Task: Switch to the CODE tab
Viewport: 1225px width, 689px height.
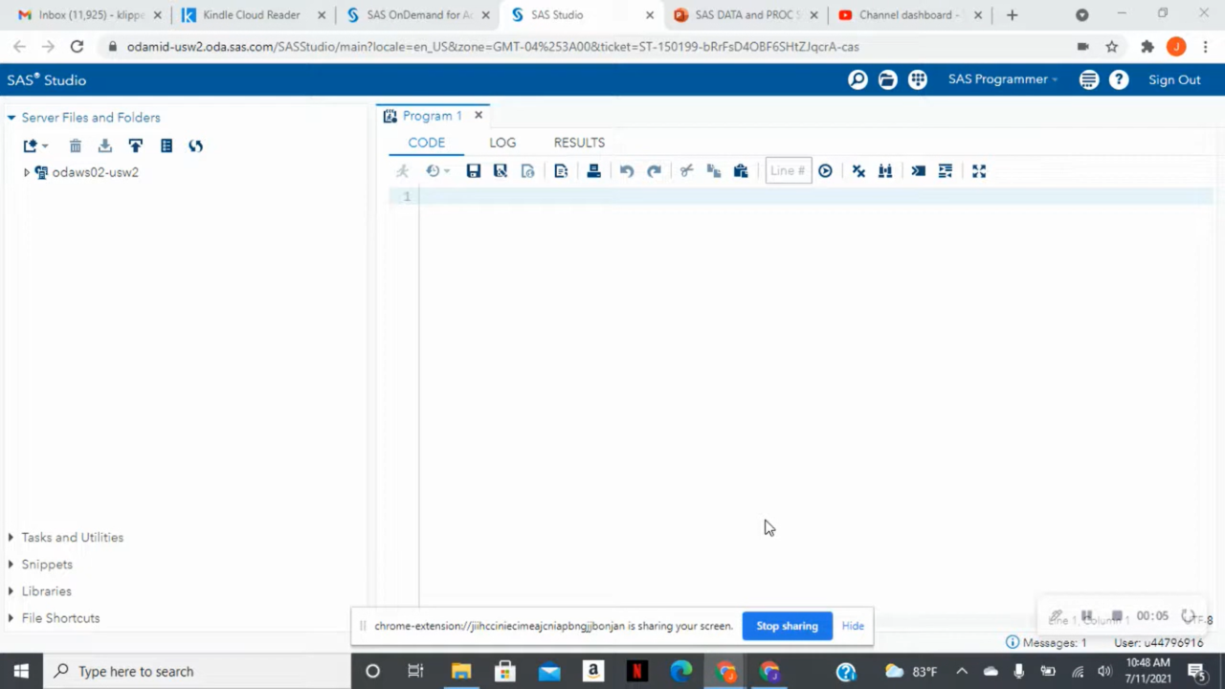Action: tap(426, 143)
